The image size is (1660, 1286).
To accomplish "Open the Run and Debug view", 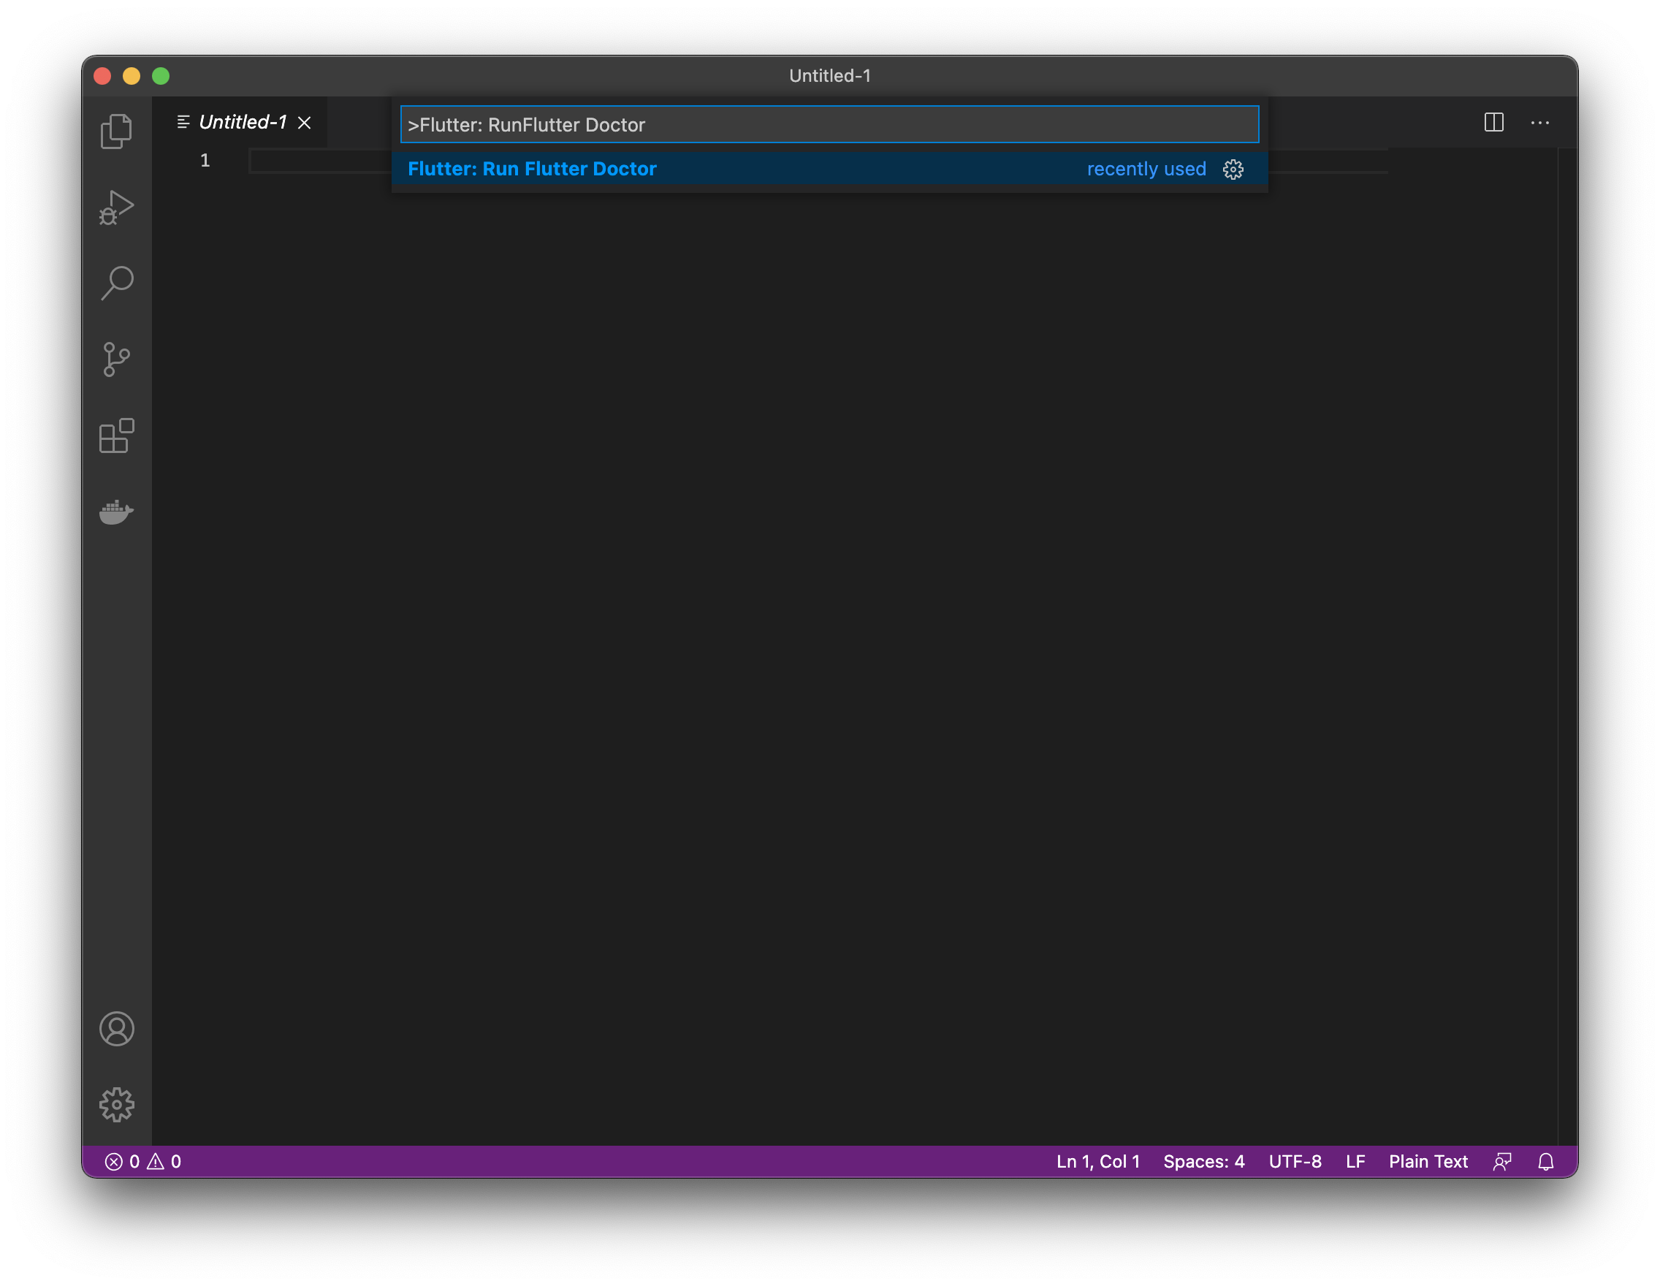I will (x=116, y=207).
